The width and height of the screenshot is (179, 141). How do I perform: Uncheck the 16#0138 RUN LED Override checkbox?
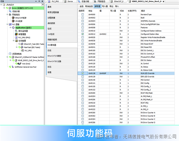(83, 73)
